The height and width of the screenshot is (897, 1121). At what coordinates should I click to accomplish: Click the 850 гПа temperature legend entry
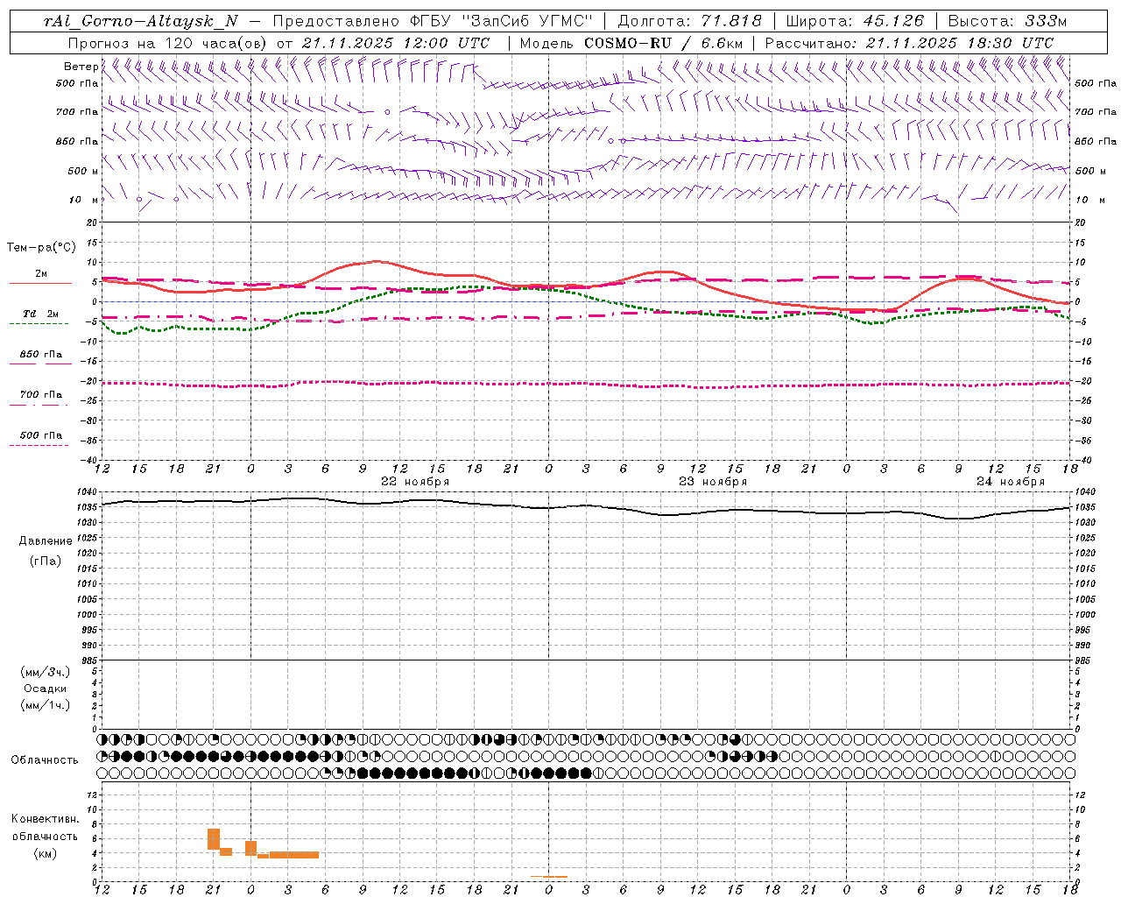[x=40, y=358]
